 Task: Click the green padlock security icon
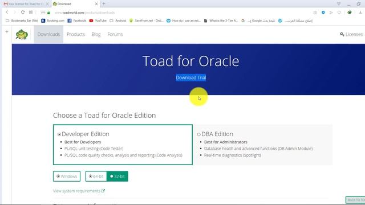coord(48,13)
